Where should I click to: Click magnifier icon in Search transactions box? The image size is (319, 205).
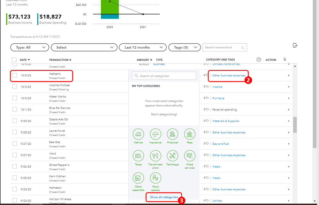click(242, 48)
